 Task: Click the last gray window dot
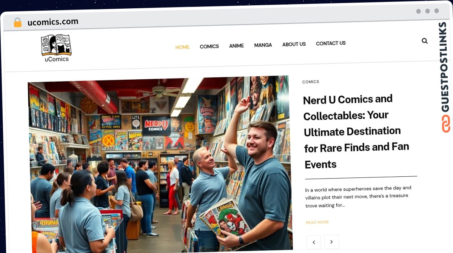pos(437,11)
